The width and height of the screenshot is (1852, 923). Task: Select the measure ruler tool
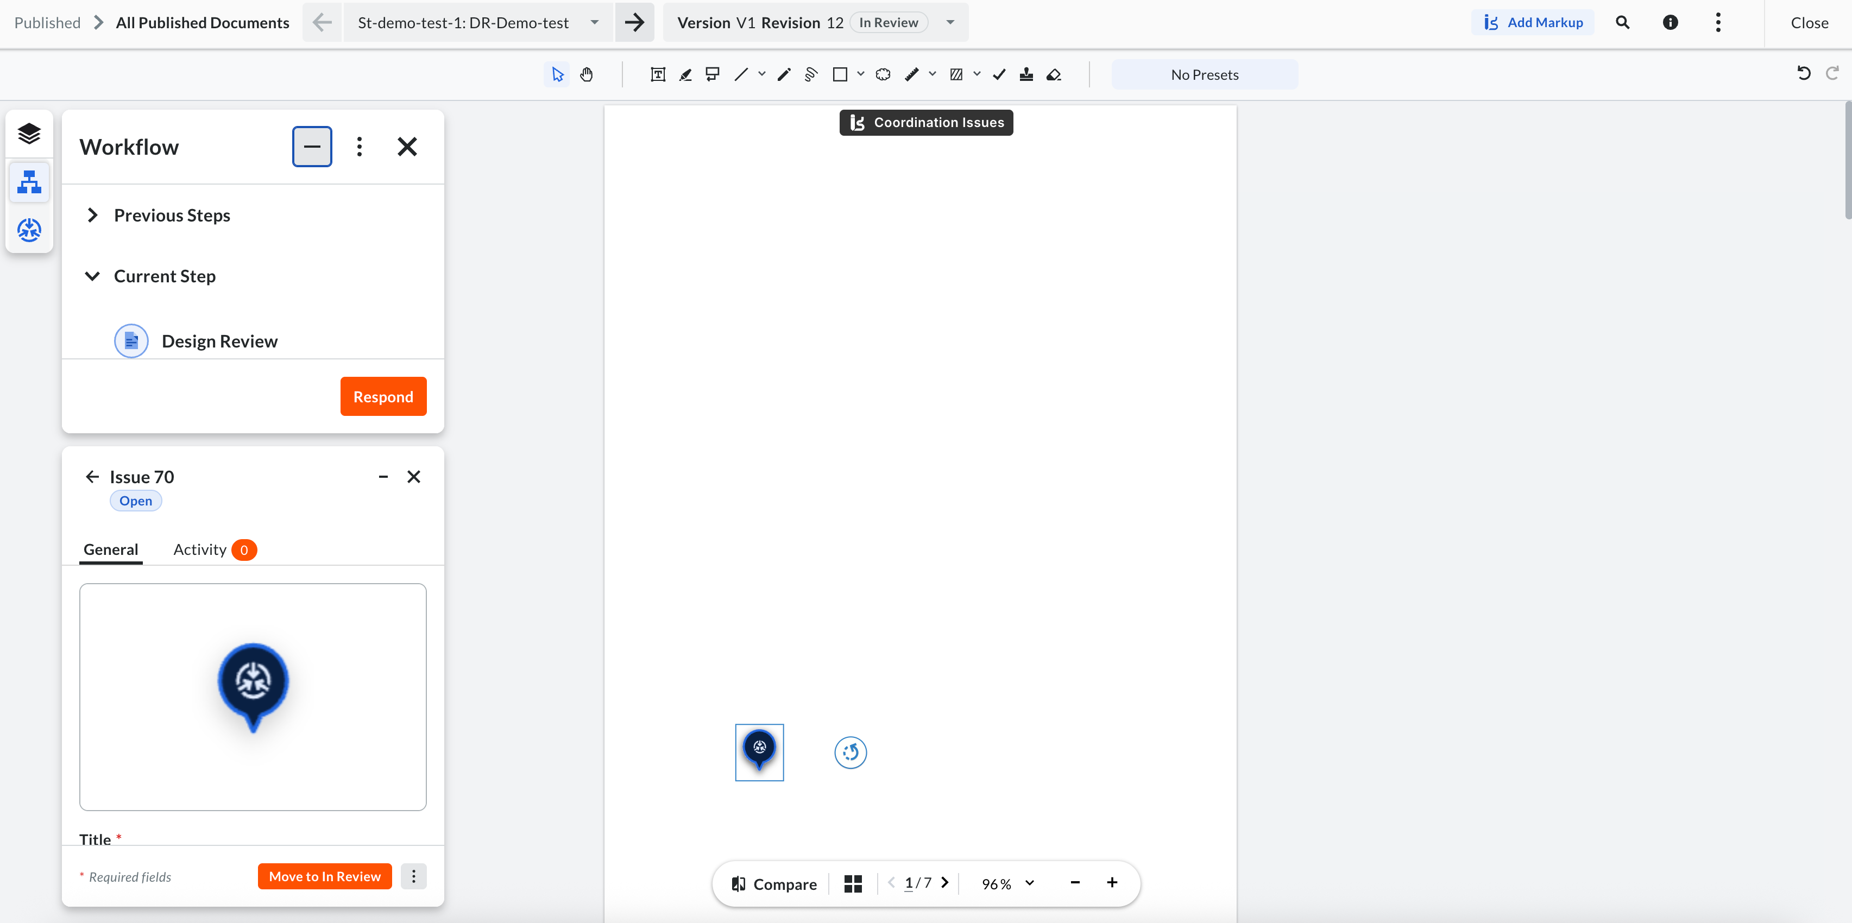(x=912, y=75)
